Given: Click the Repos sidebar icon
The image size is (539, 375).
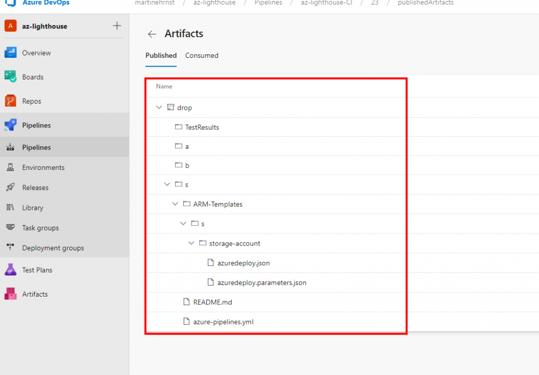Looking at the screenshot, I should click(11, 101).
